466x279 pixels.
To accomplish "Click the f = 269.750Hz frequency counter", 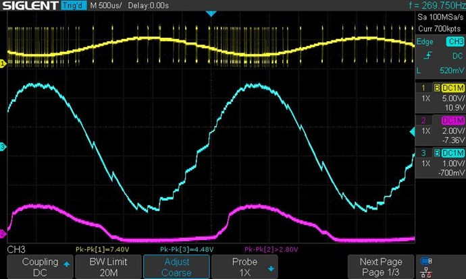I will 437,5.
